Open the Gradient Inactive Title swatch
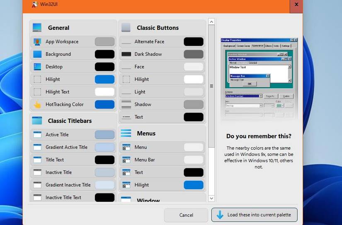Screen dimensions: 342x225 click(x=105, y=185)
